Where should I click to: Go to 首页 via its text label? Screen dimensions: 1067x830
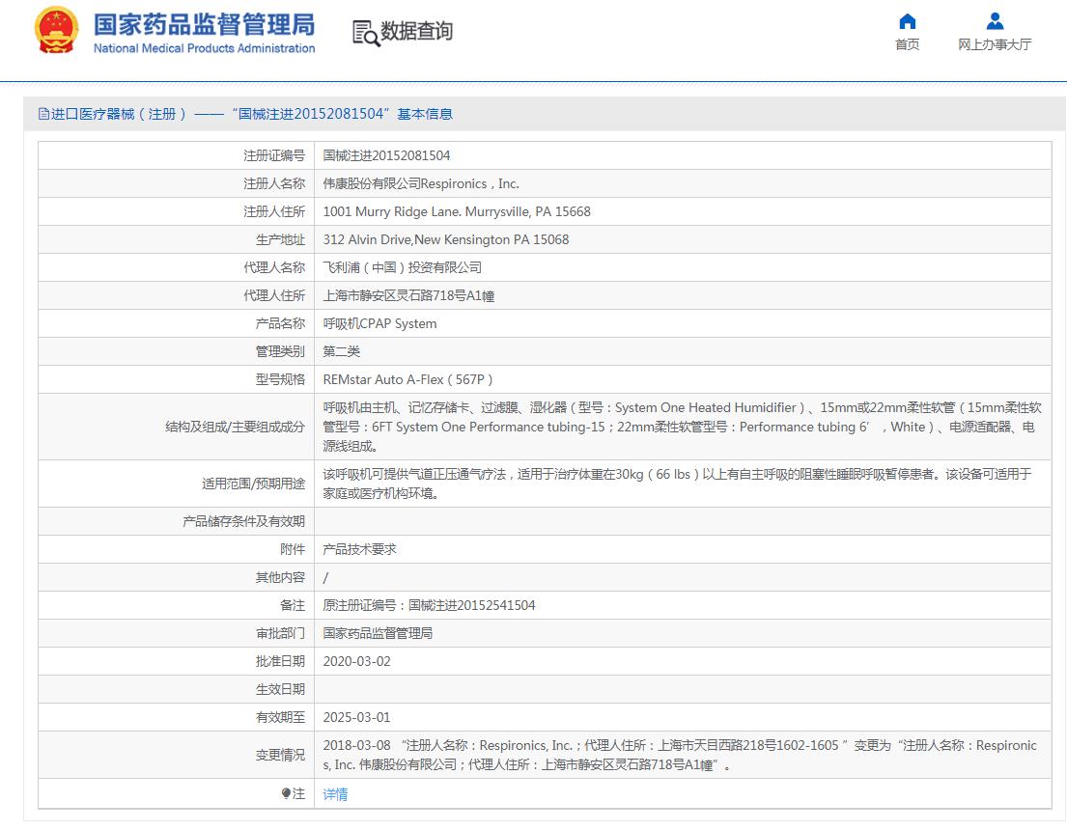pos(907,44)
